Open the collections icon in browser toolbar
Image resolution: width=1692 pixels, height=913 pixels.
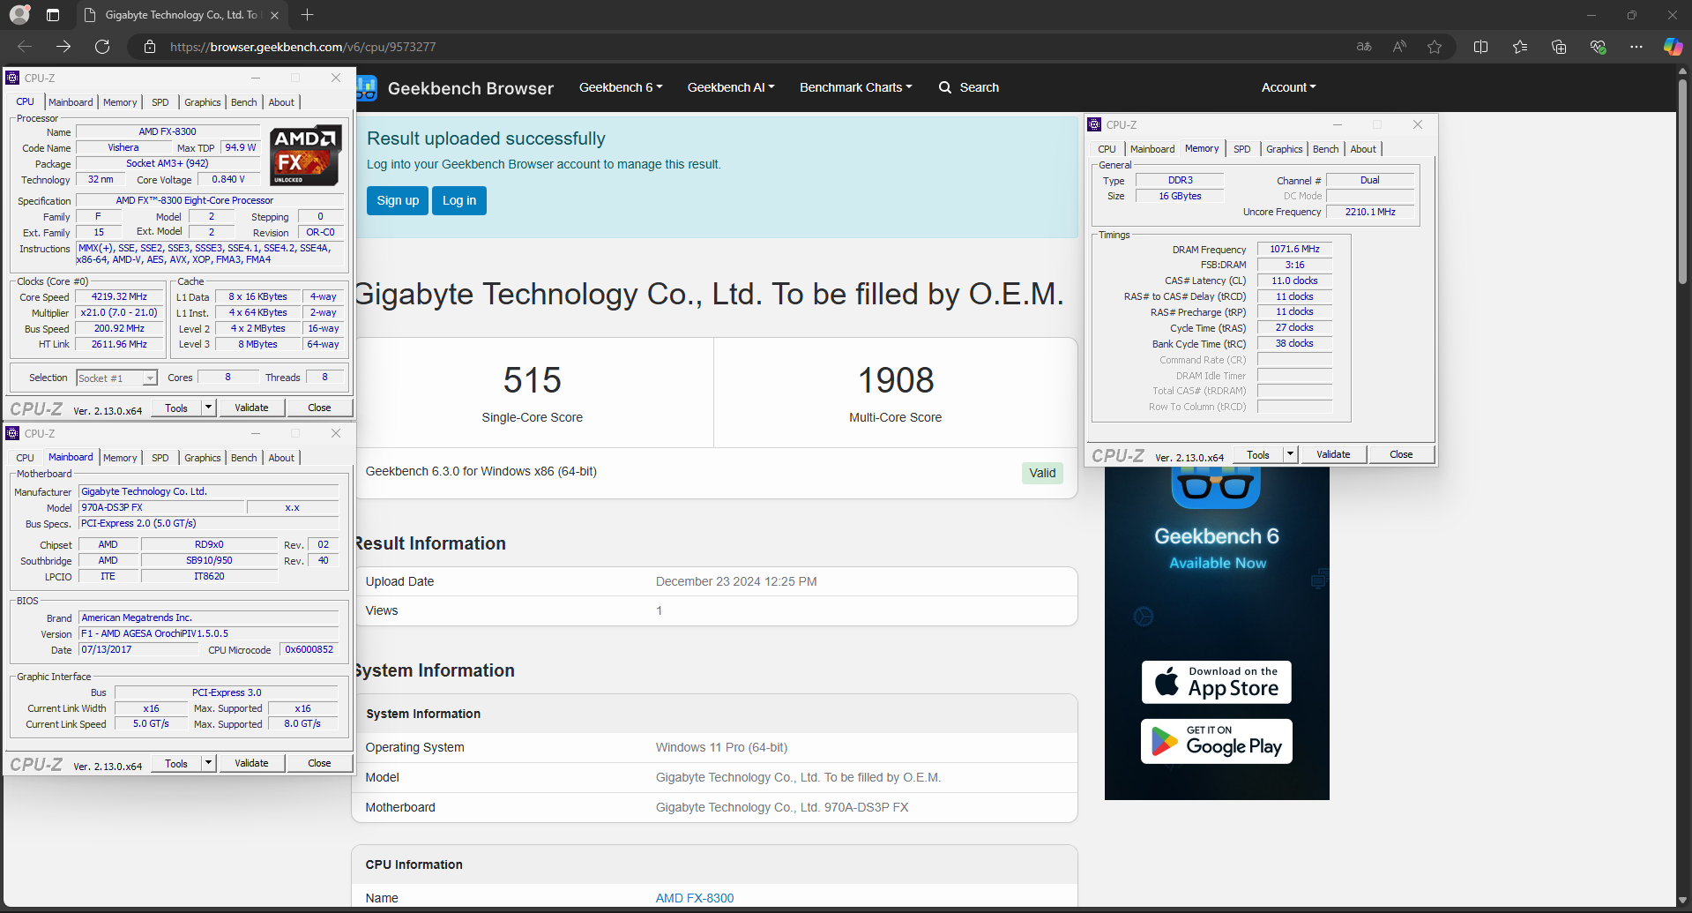point(1559,47)
